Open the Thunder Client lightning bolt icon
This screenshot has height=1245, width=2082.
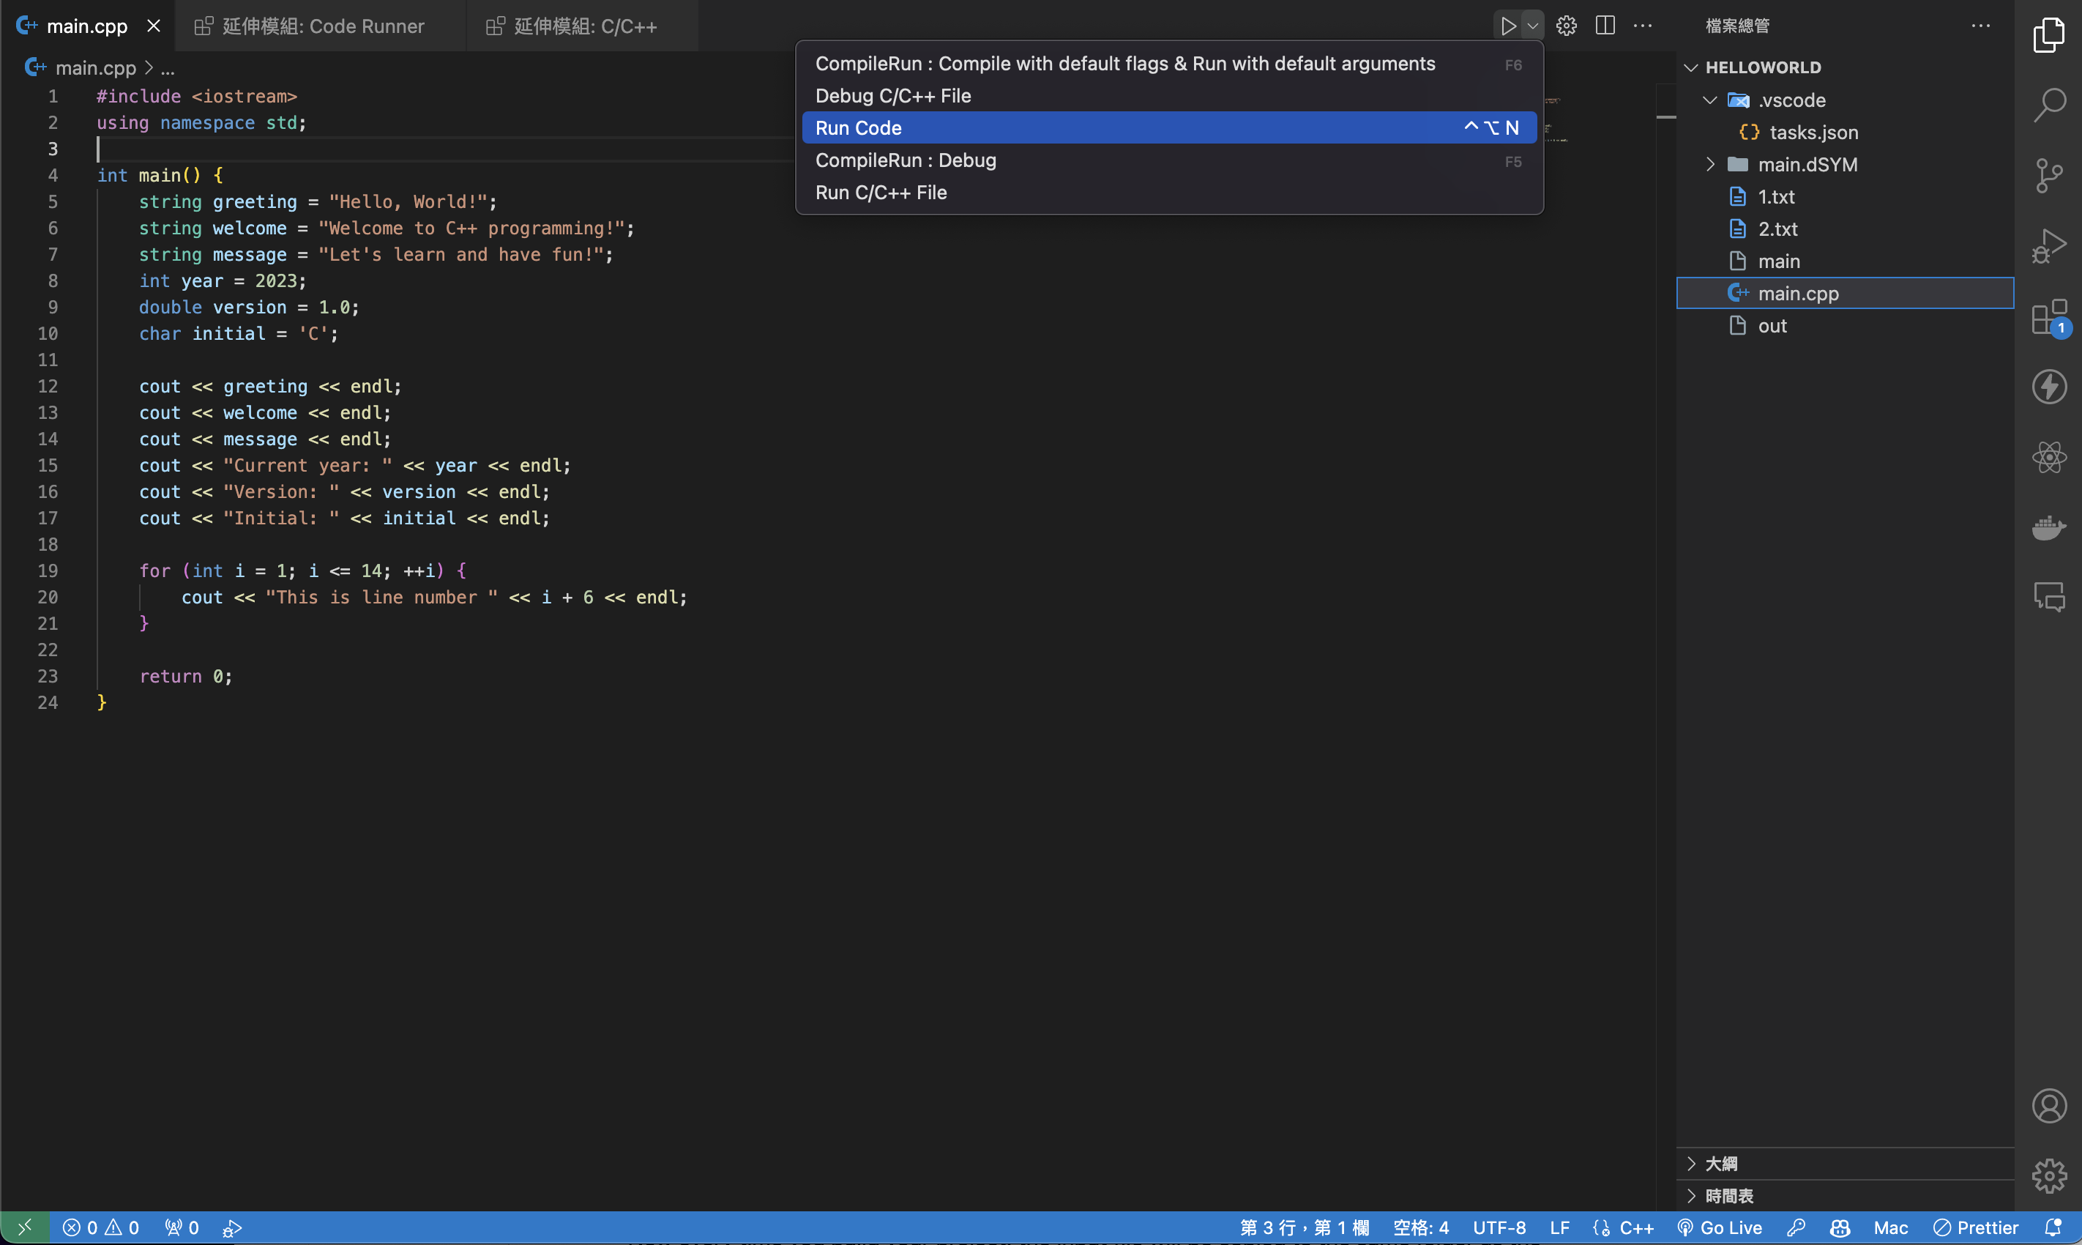[2048, 387]
